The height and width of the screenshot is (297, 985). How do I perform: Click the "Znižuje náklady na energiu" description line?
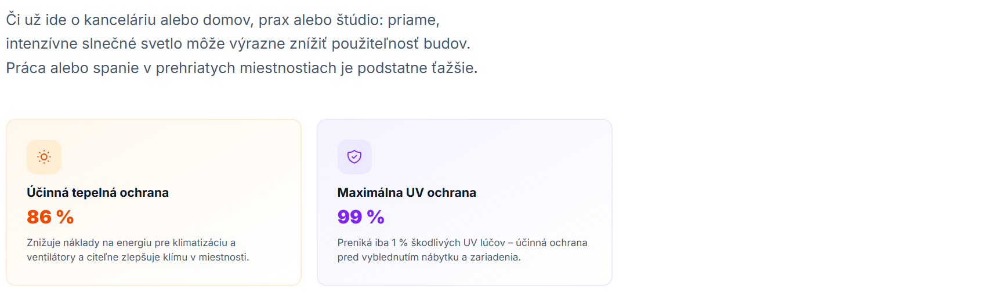click(131, 243)
